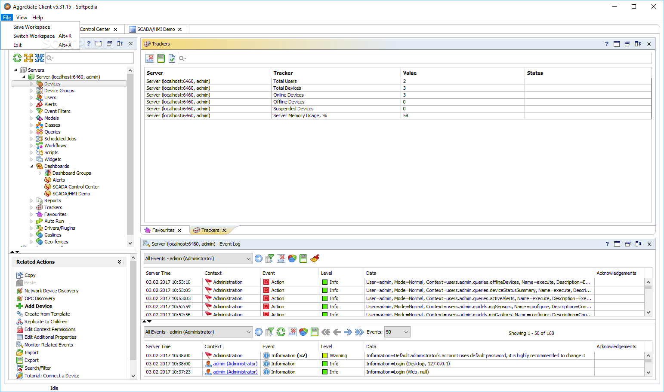Image resolution: width=664 pixels, height=392 pixels.
Task: Select the Server Memory Usage, % tracker row
Action: click(x=398, y=115)
